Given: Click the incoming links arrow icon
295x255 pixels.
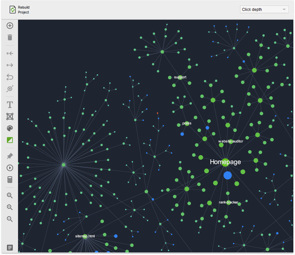Looking at the screenshot, I should pos(10,53).
